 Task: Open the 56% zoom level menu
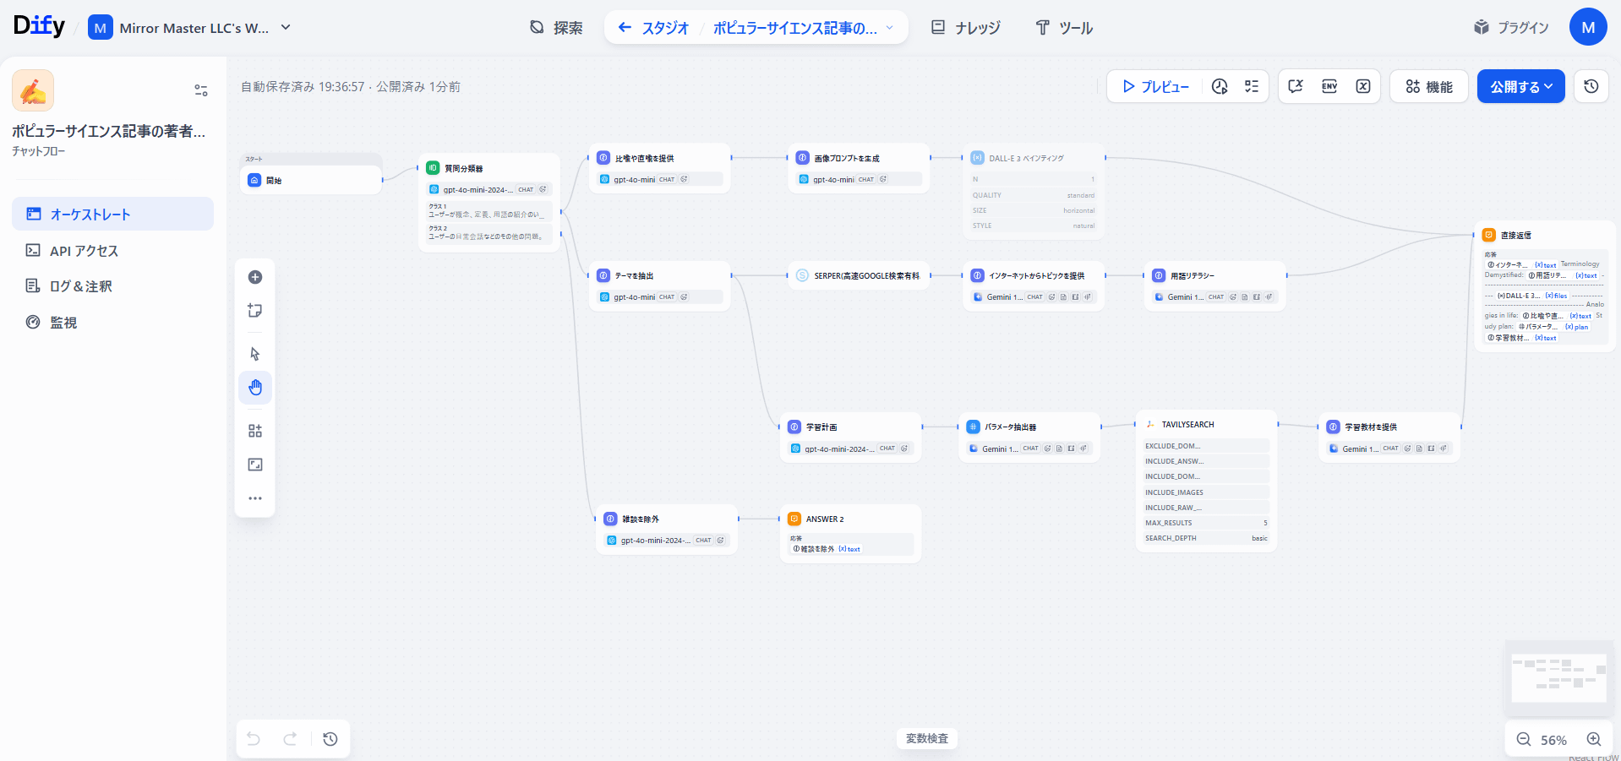(x=1553, y=740)
